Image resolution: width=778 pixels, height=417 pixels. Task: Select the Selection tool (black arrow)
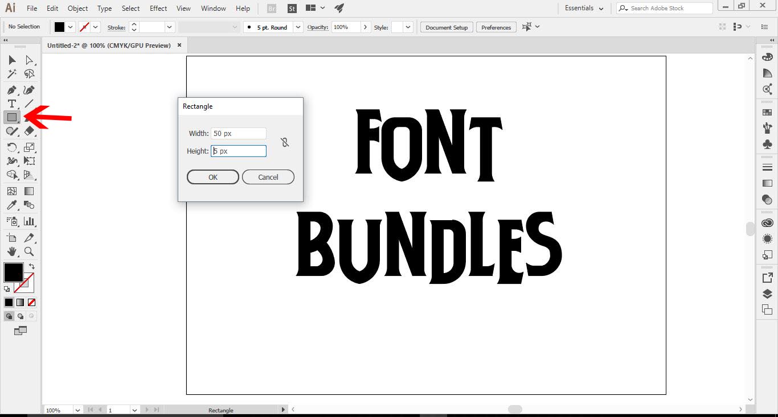pos(11,60)
